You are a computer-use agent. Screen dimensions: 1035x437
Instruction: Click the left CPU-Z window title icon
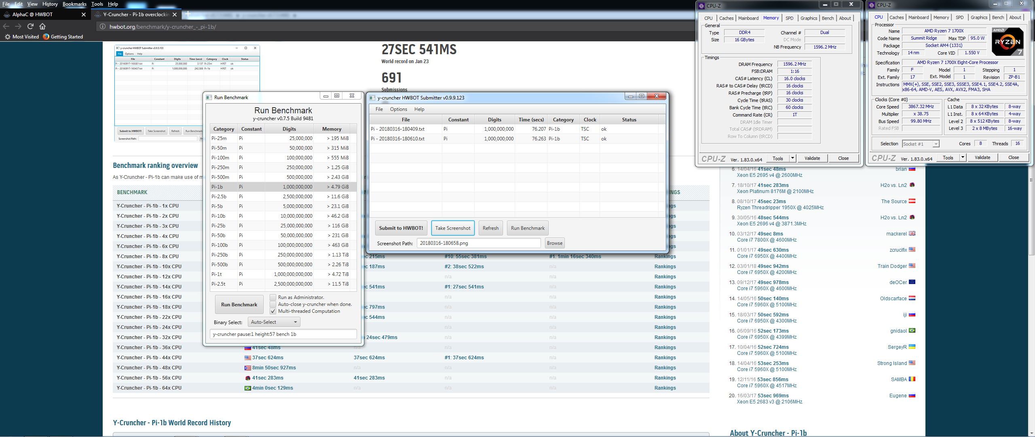702,6
